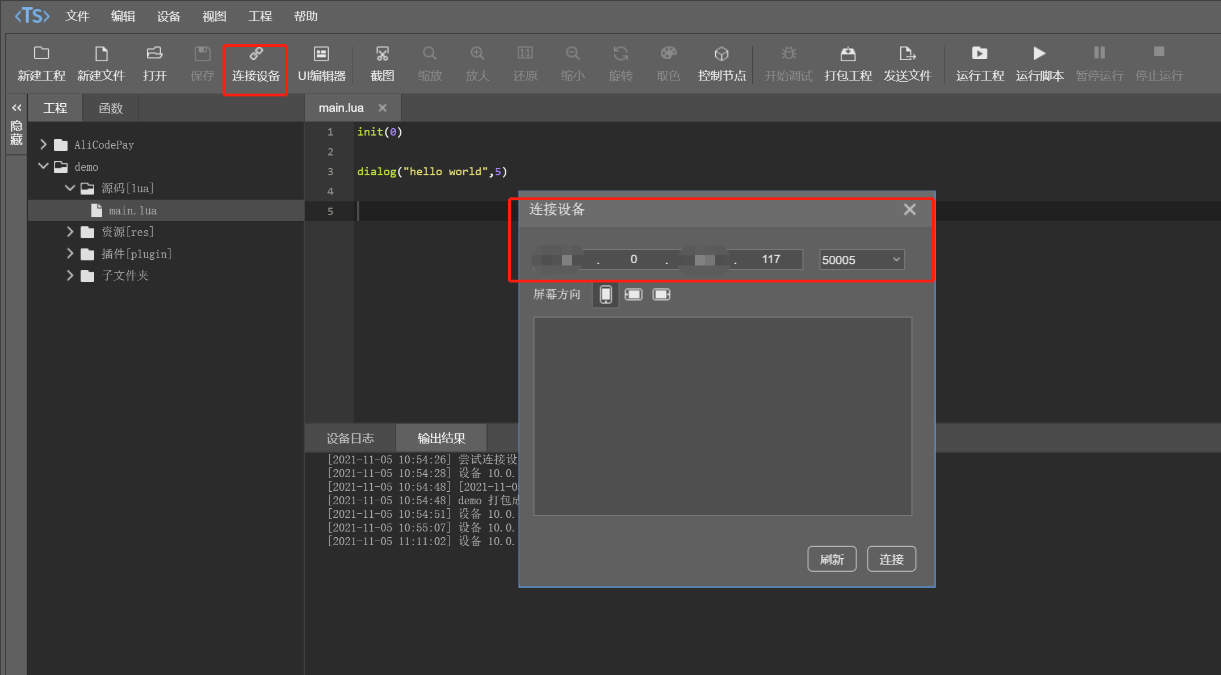Screen dimensions: 1221x675
Task: Click the 刷新 button in dialog
Action: coord(832,559)
